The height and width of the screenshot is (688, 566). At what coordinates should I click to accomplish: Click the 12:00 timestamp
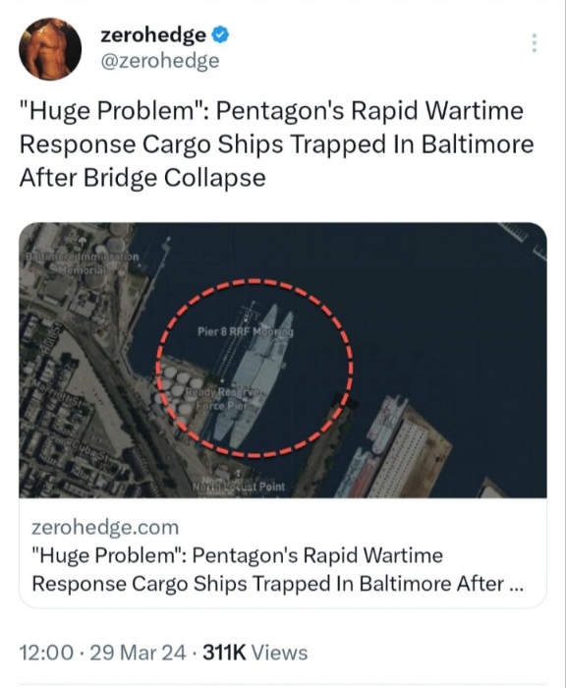[x=46, y=652]
